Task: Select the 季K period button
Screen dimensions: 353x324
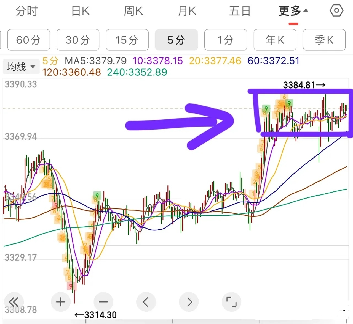Action: (x=324, y=40)
